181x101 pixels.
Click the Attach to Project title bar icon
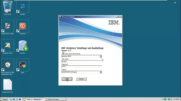pyautogui.click(x=60, y=17)
